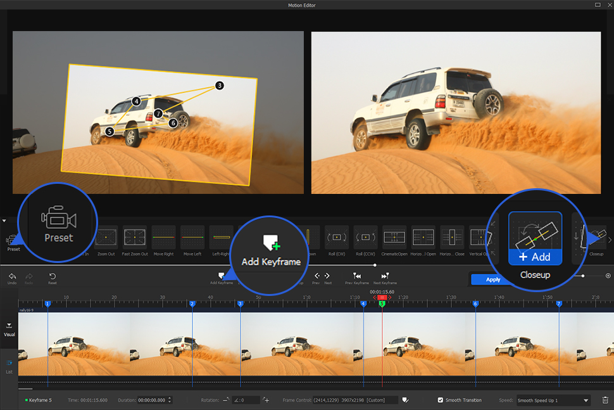Reset the motion edits
The height and width of the screenshot is (410, 614).
point(52,277)
